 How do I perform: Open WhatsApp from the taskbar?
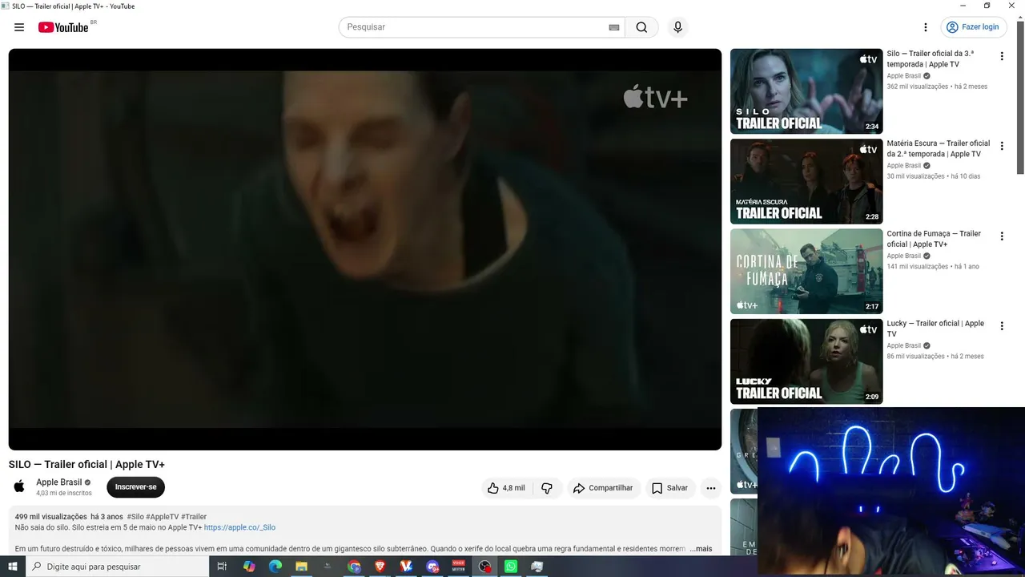pyautogui.click(x=511, y=567)
